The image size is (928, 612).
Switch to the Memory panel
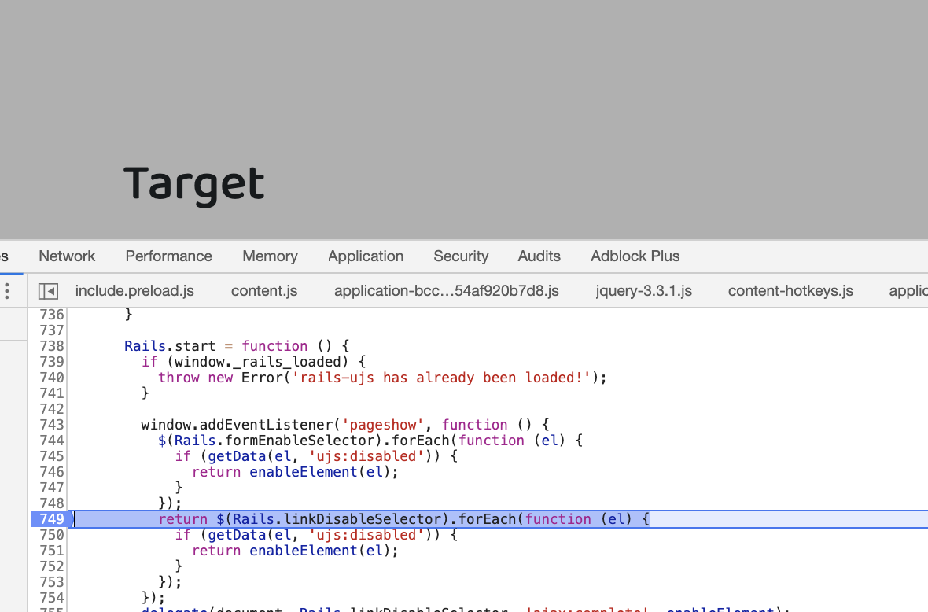click(x=270, y=256)
